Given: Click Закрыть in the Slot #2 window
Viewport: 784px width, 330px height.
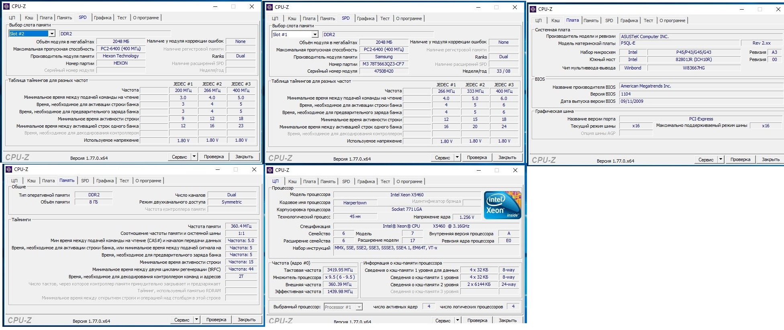Looking at the screenshot, I should coord(244,157).
